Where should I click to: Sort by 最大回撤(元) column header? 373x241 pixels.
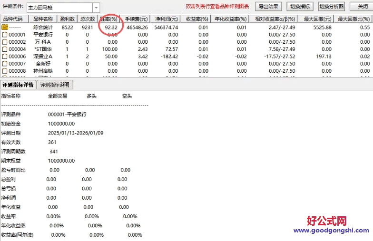tap(316, 19)
